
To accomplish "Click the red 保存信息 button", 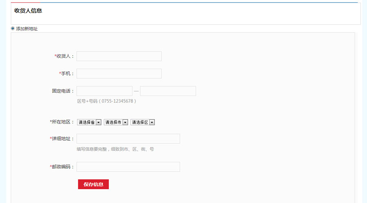I will point(93,184).
